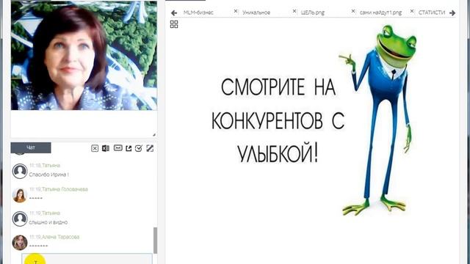The width and height of the screenshot is (470, 264).
Task: Click the message 'Спасибо Ирина !'
Action: [x=49, y=175]
